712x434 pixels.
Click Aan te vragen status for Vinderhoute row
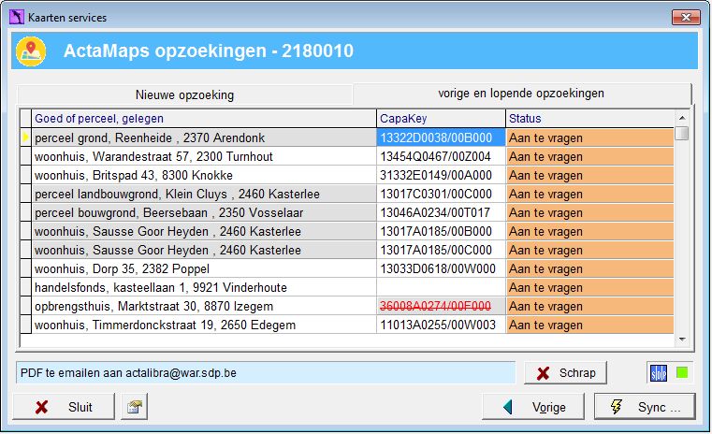(589, 287)
